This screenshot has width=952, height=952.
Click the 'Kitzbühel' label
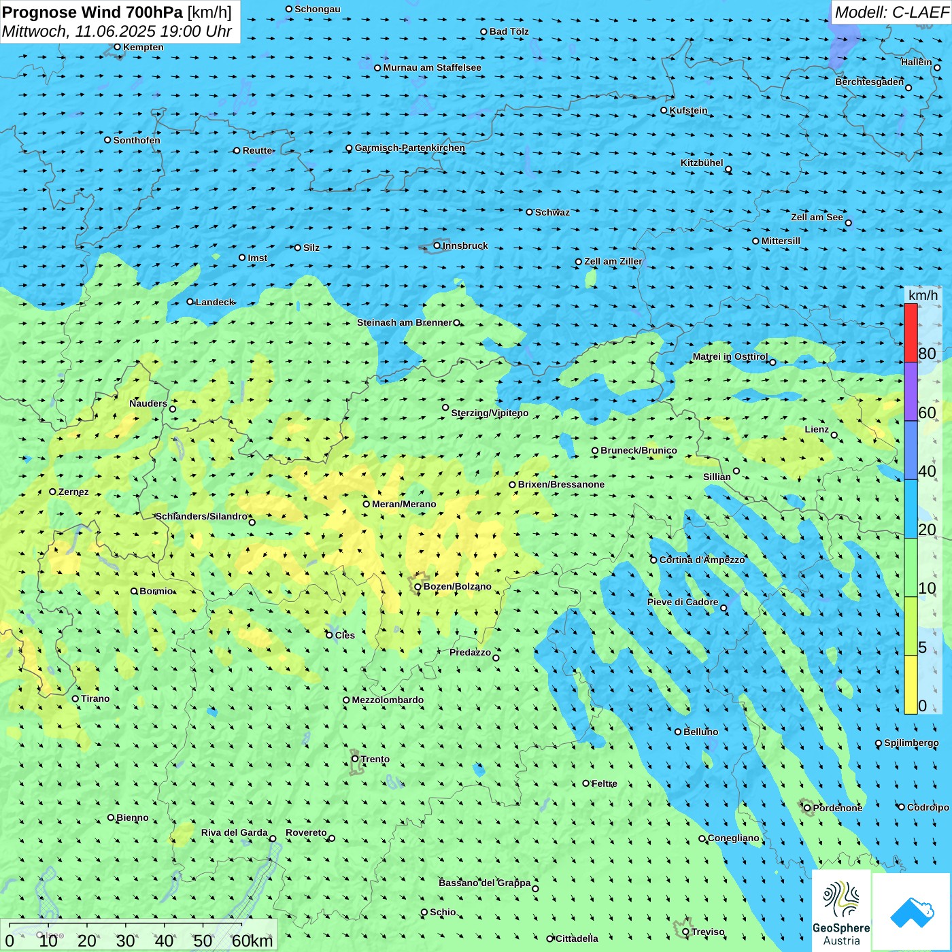(x=702, y=163)
